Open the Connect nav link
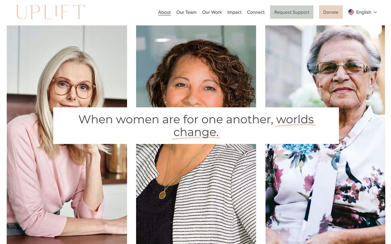This screenshot has width=391, height=244. [256, 12]
